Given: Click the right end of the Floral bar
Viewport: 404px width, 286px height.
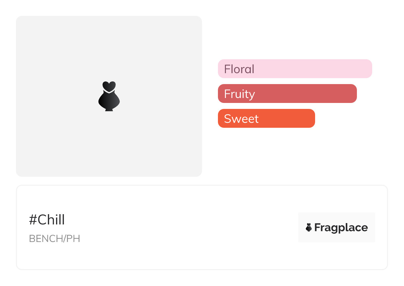Looking at the screenshot, I should [x=368, y=69].
